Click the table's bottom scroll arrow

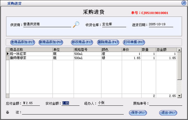coord(179,96)
